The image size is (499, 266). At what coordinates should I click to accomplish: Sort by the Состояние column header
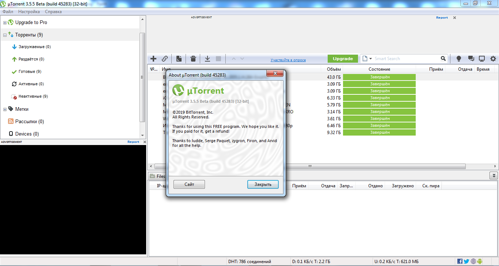coord(379,69)
